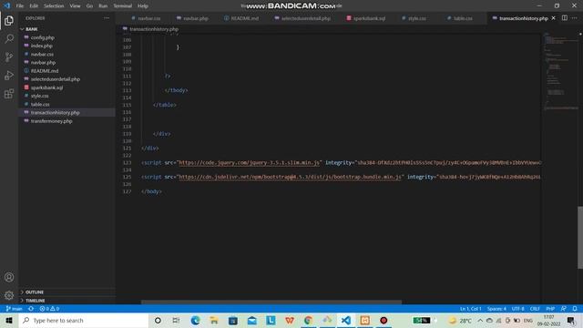Open Explorer panel more actions ellipsis
The image size is (583, 328).
(x=107, y=18)
